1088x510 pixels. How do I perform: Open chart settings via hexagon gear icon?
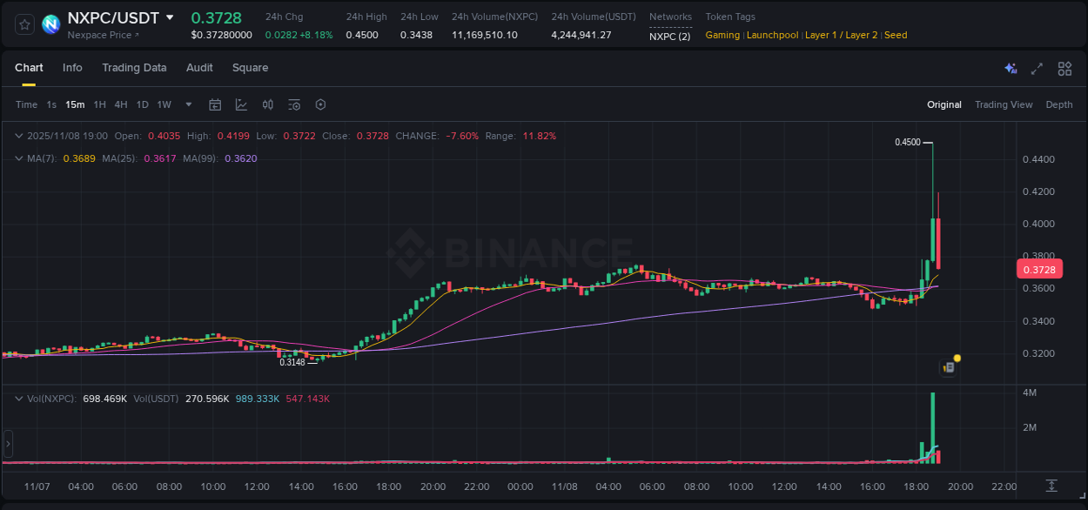[x=320, y=104]
